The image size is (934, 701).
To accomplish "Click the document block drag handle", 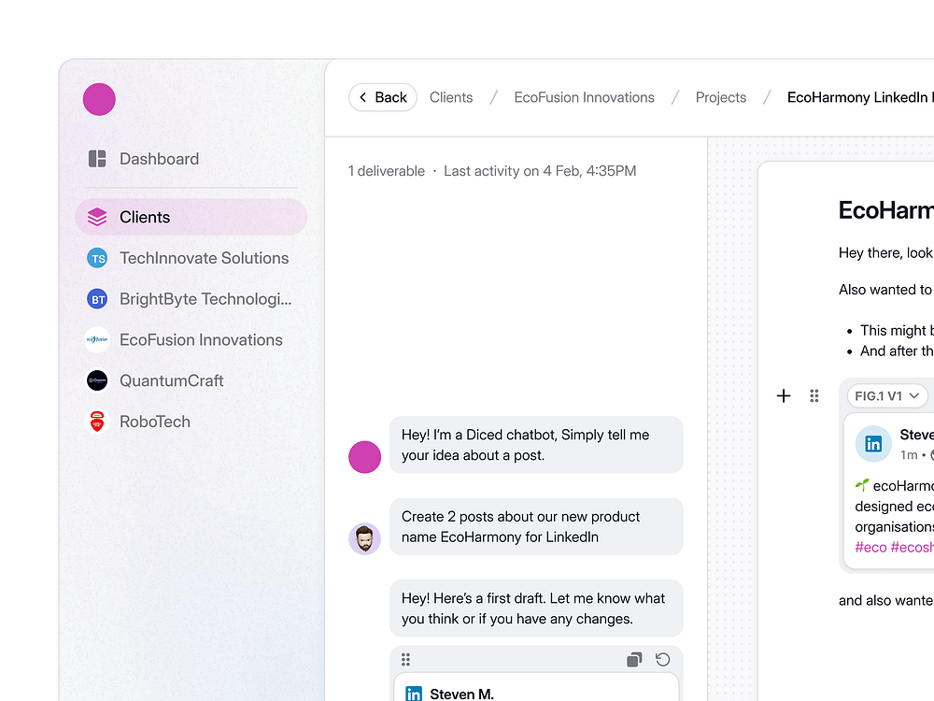I will tap(814, 395).
